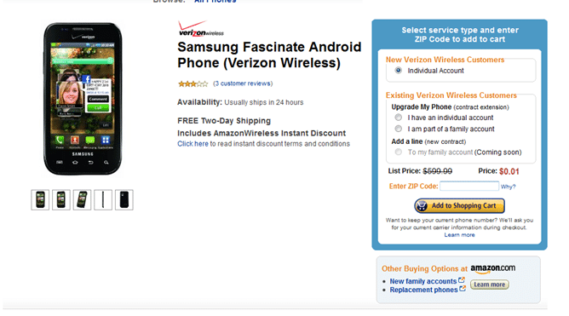Click the shopping cart icon on the button
The image size is (569, 316).
click(x=422, y=206)
